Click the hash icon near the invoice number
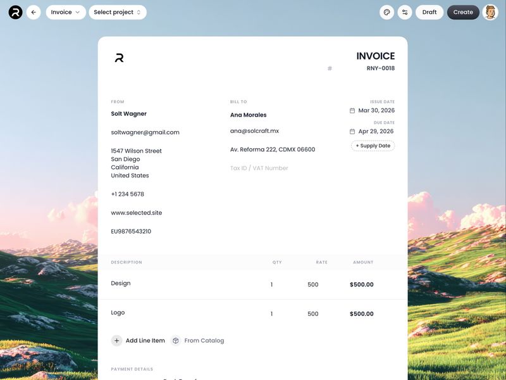Viewport: 506px width, 380px height. (329, 68)
